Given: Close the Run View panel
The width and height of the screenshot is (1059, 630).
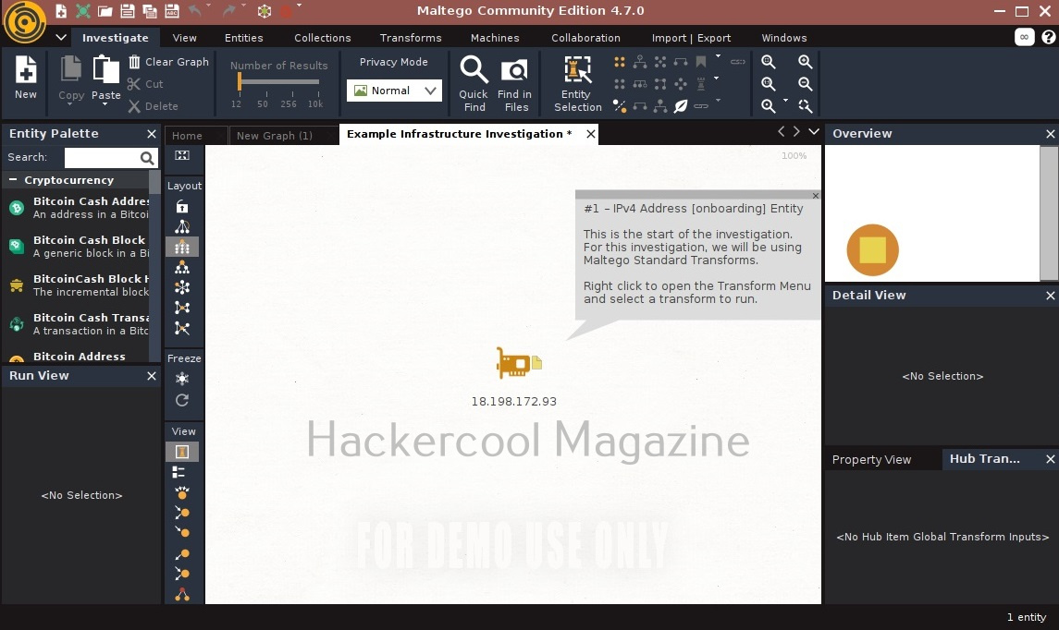Looking at the screenshot, I should [152, 376].
